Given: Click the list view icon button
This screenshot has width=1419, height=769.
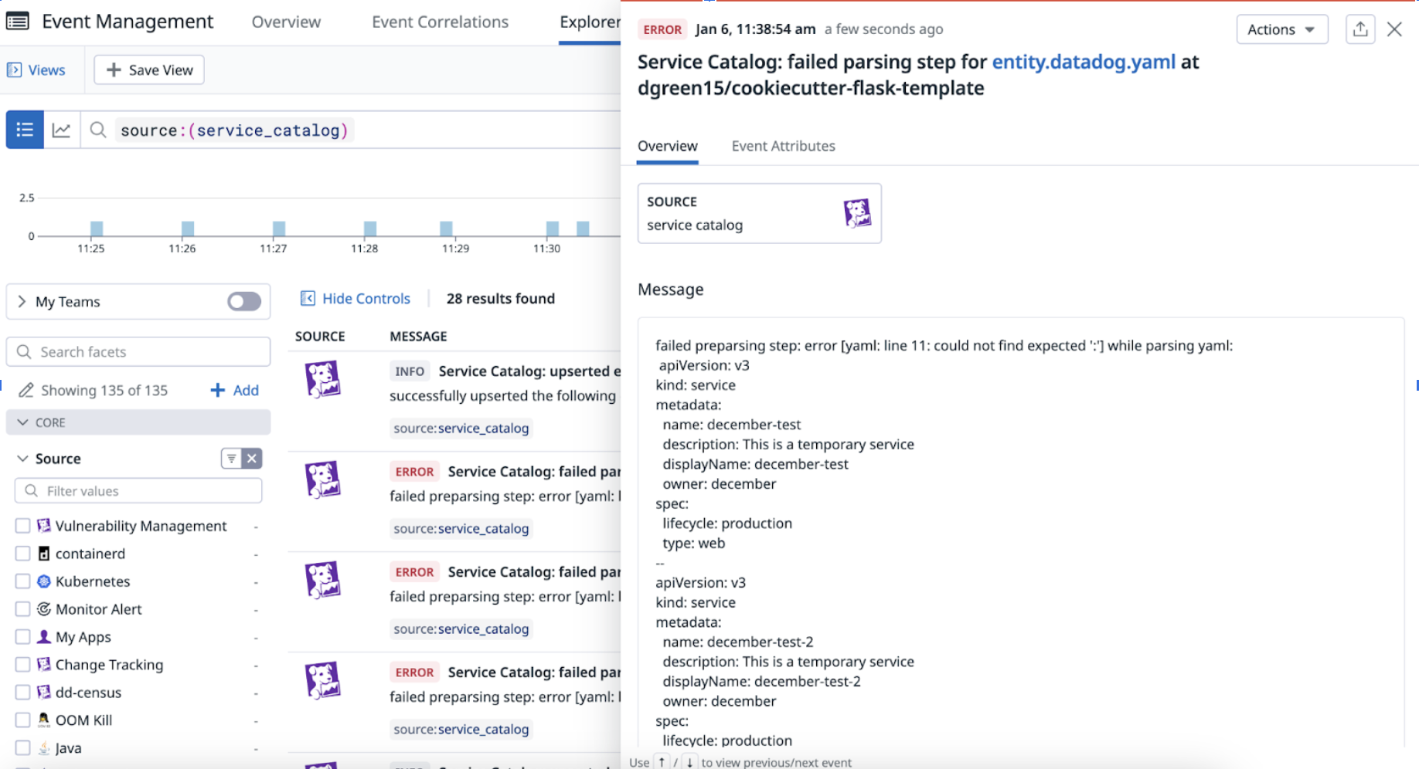Looking at the screenshot, I should (25, 130).
